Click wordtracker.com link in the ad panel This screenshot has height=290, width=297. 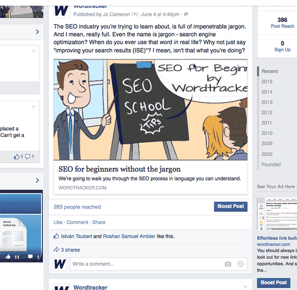pyautogui.click(x=274, y=244)
